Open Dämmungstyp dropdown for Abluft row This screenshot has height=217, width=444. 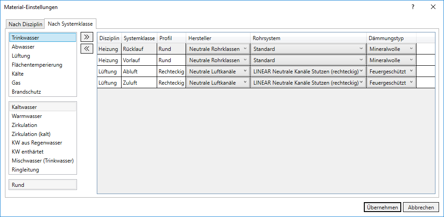click(x=391, y=72)
